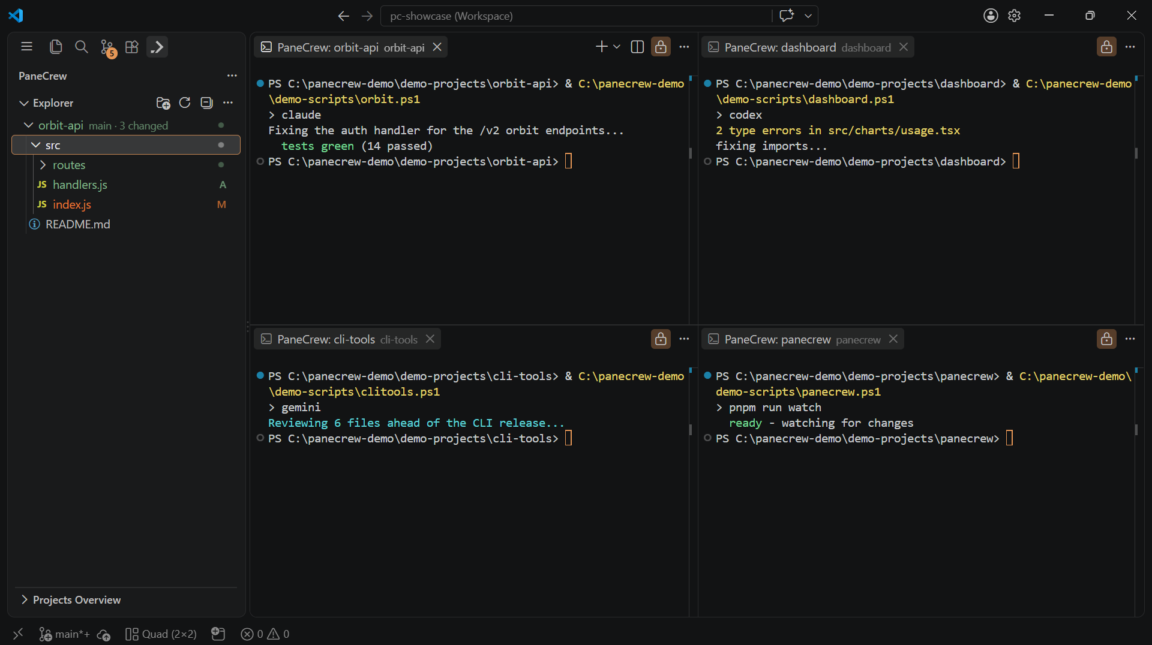Open chat options dropdown chevron
Image resolution: width=1152 pixels, height=645 pixels.
[808, 16]
